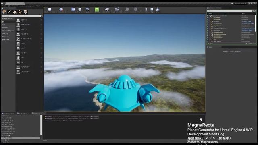The image size is (258, 145).
Task: Select the Cone primitive icon
Action: [18, 58]
